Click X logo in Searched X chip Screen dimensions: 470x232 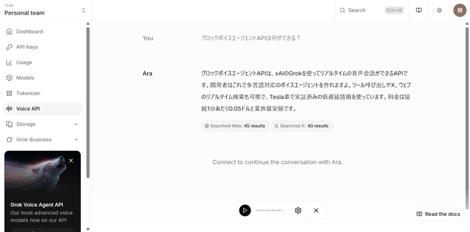(276, 126)
